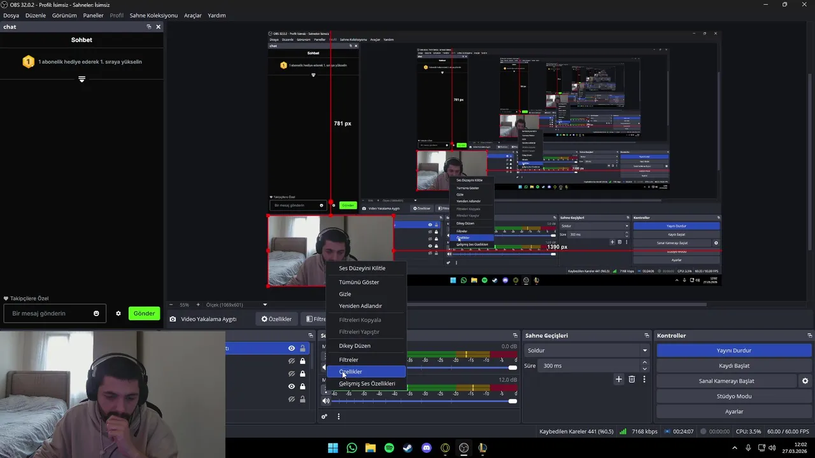
Task: Open the Paneller menu
Action: tap(94, 15)
